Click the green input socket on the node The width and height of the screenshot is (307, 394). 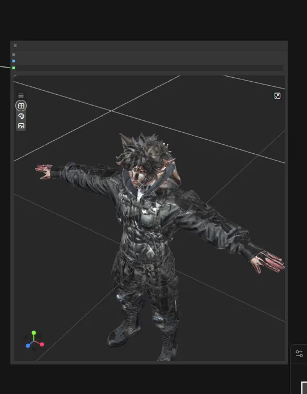click(x=14, y=68)
